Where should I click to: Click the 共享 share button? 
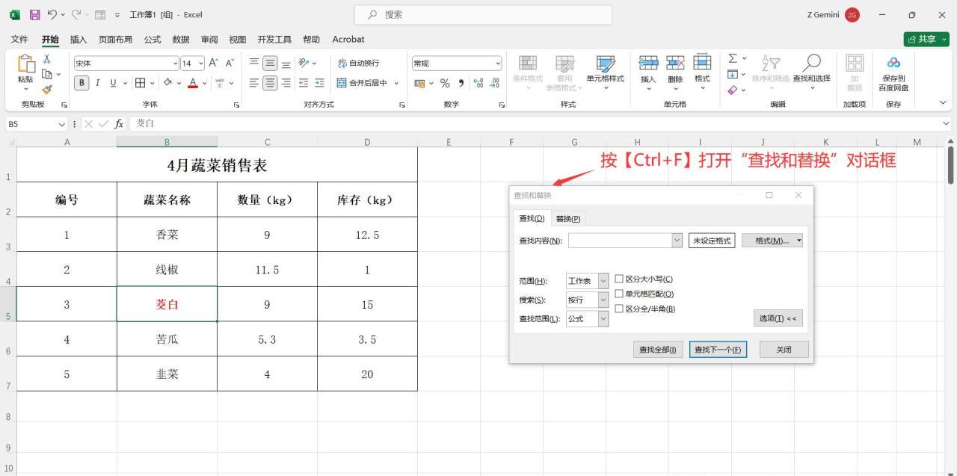coord(926,40)
